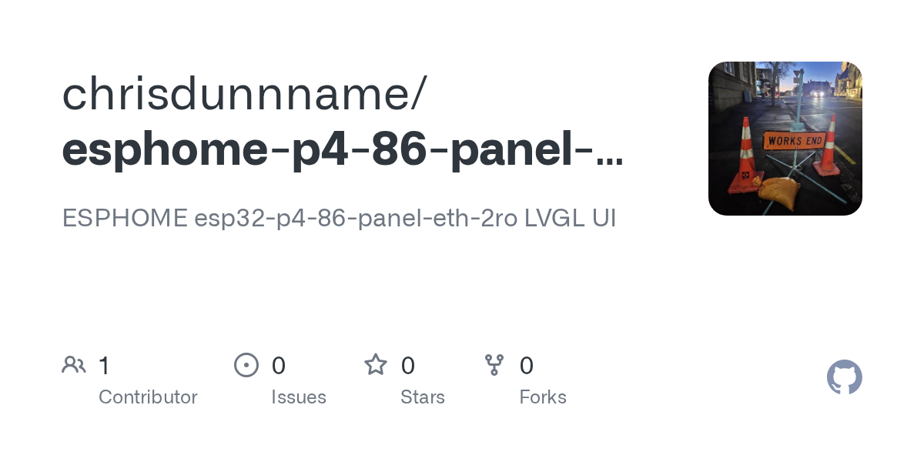924x462 pixels.
Task: Click the issues count number 0
Action: click(279, 366)
